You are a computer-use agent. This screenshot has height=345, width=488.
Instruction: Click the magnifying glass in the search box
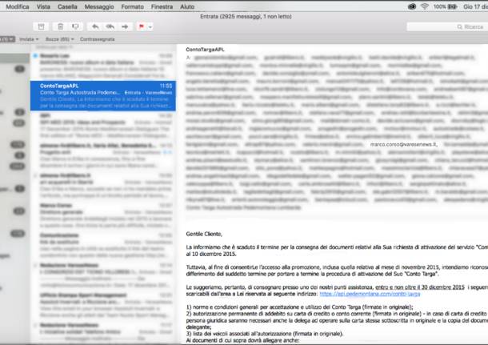point(459,27)
